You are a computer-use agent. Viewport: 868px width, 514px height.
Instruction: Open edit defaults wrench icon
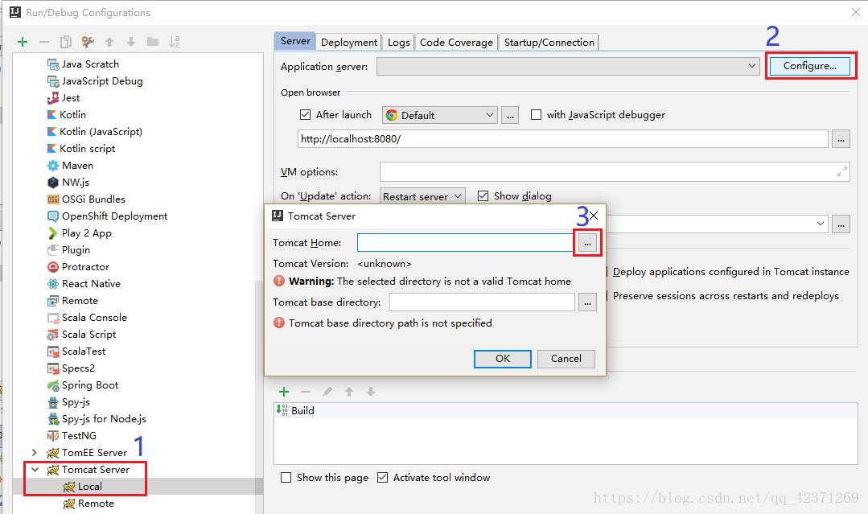(88, 42)
